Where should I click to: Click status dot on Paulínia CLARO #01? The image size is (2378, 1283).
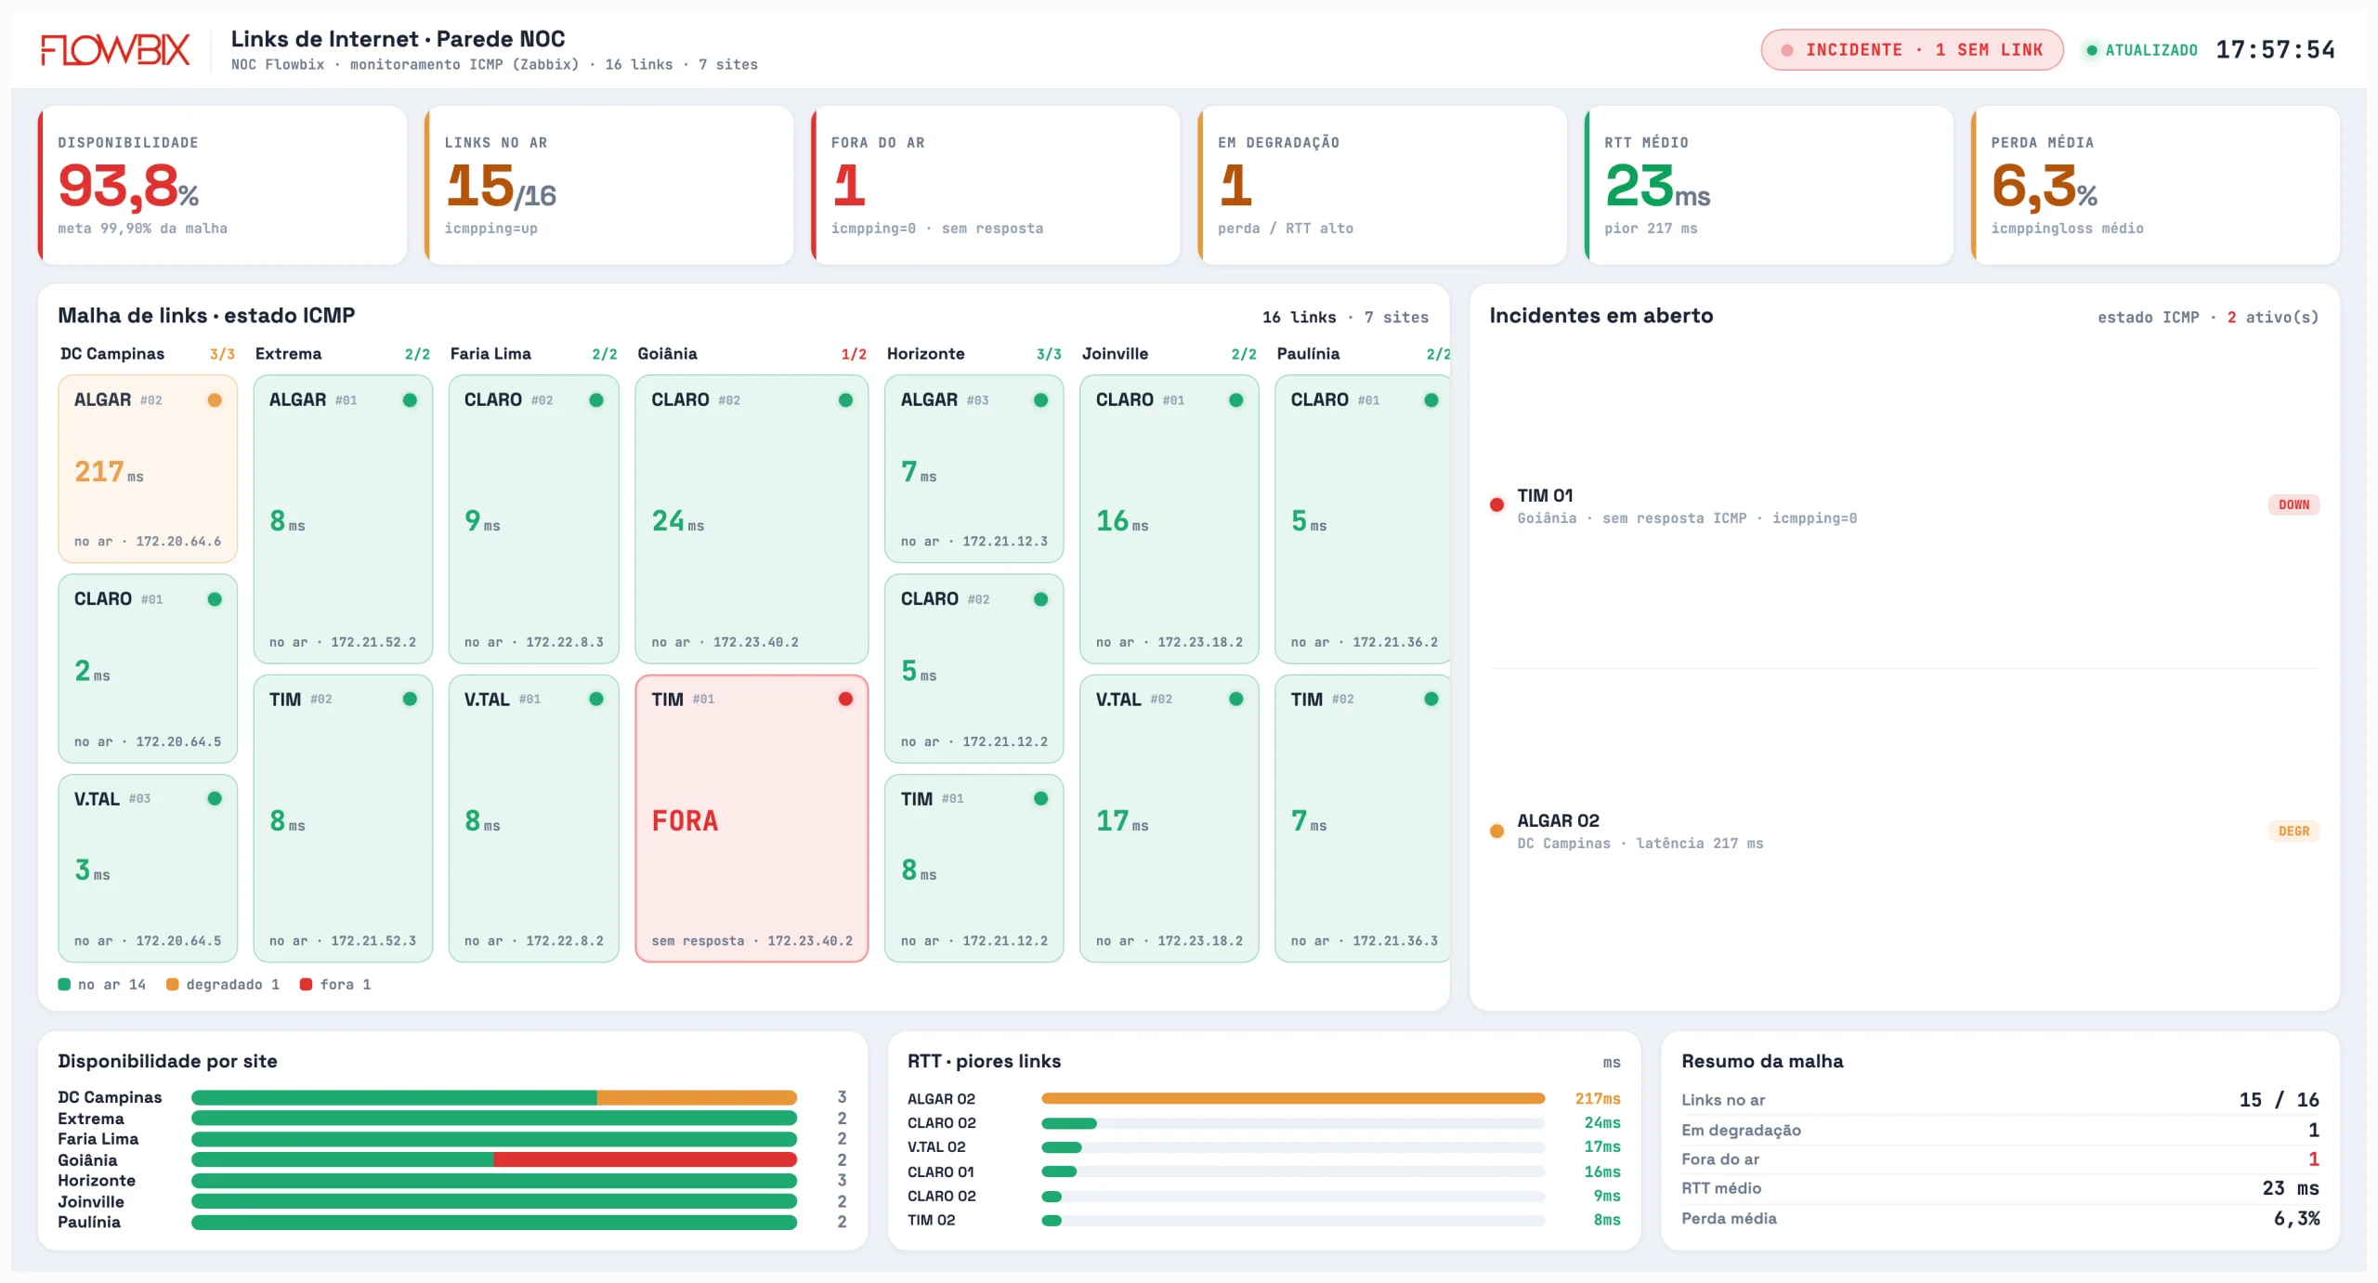(1431, 400)
